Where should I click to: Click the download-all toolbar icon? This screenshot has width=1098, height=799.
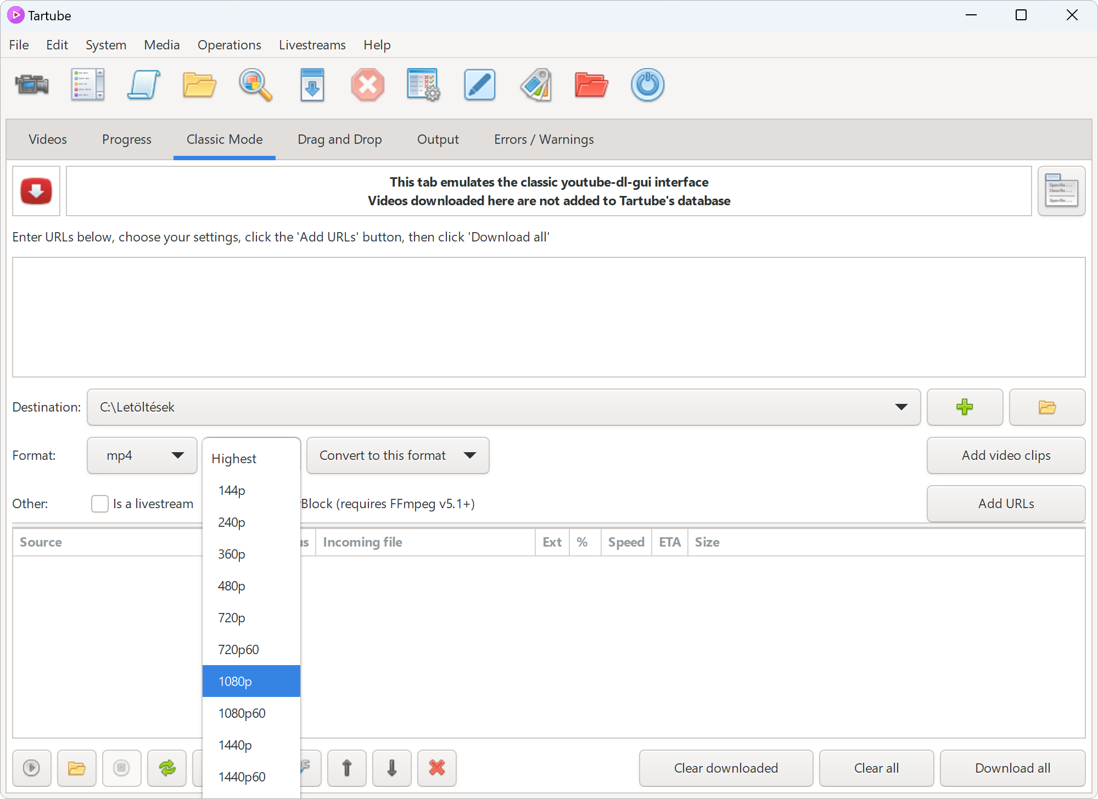[x=312, y=85]
